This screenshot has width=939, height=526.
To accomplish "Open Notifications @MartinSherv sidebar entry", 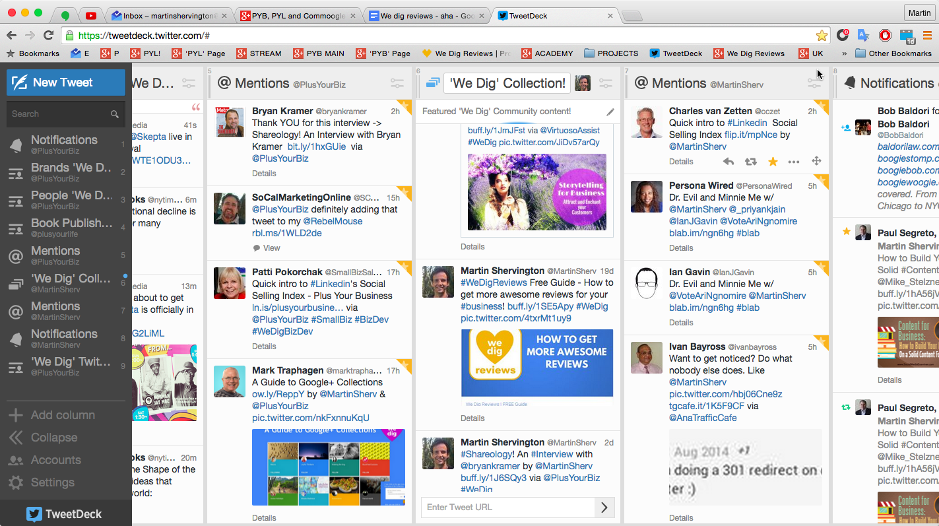I will pyautogui.click(x=66, y=339).
